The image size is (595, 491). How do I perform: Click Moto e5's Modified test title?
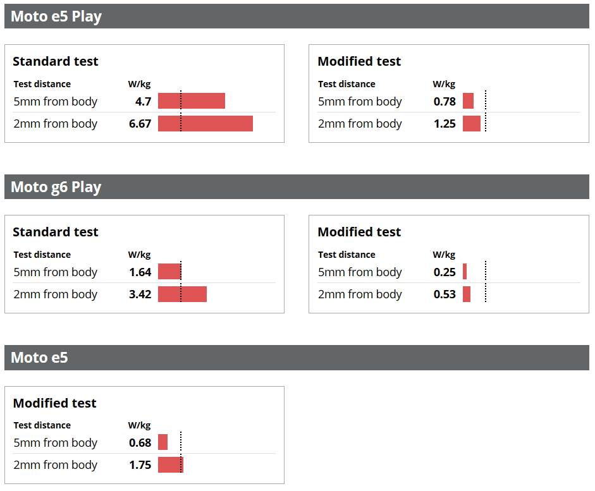[x=54, y=403]
